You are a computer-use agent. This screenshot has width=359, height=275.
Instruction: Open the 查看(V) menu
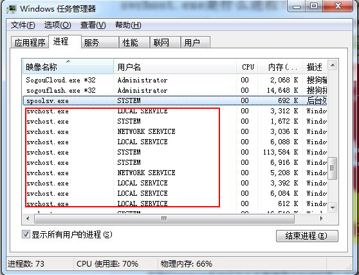[x=93, y=25]
